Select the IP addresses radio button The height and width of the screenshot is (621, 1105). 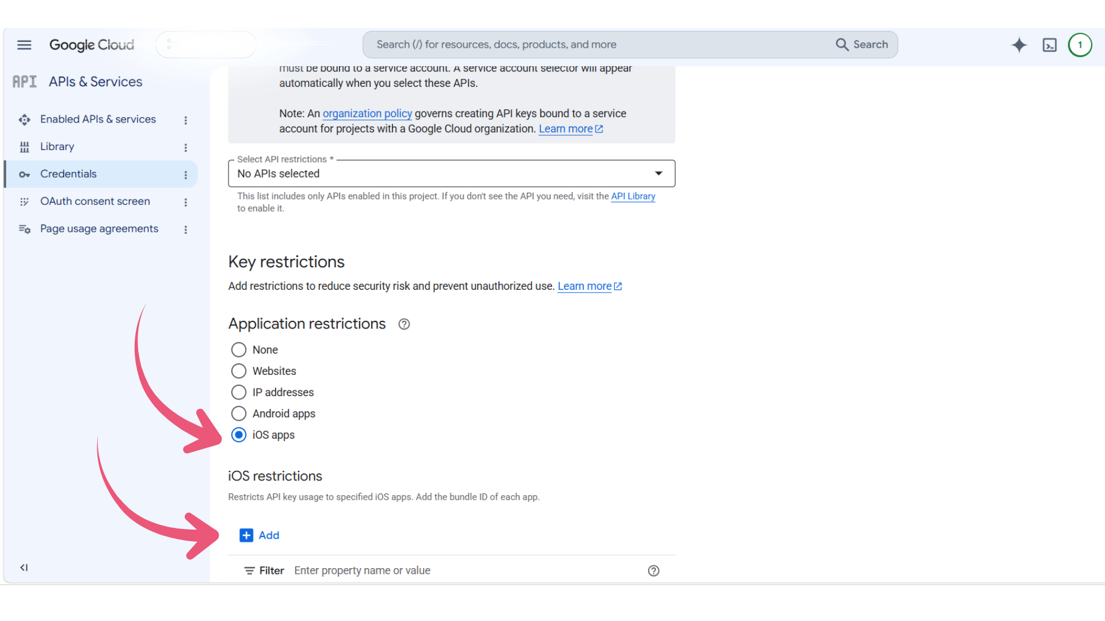point(239,392)
